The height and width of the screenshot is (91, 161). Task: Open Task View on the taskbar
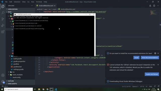pyautogui.click(x=35, y=89)
